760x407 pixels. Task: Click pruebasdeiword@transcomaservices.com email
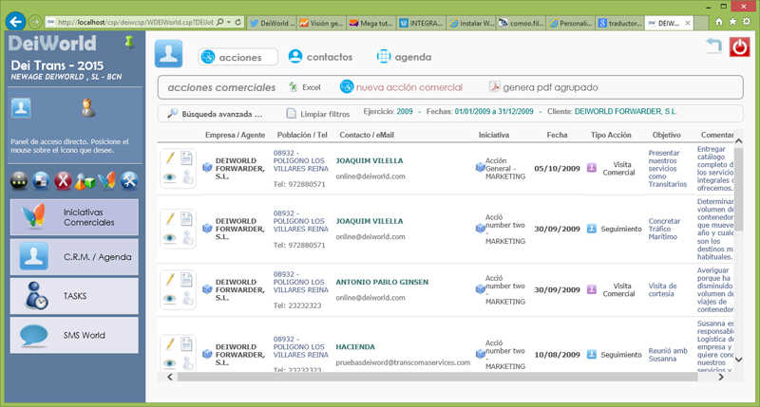(403, 362)
